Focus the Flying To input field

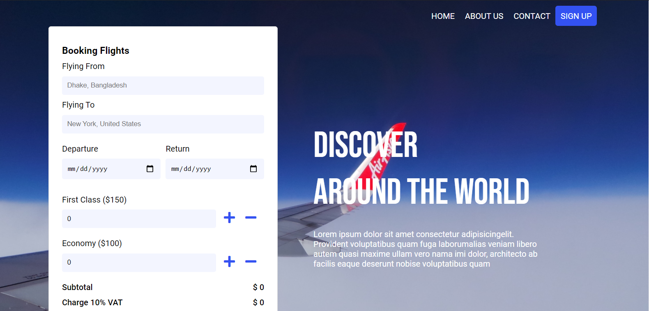click(163, 124)
